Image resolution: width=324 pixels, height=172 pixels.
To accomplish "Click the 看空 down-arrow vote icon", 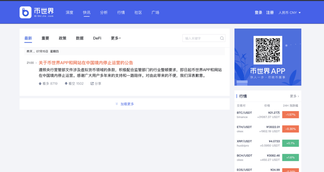I will [66, 83].
